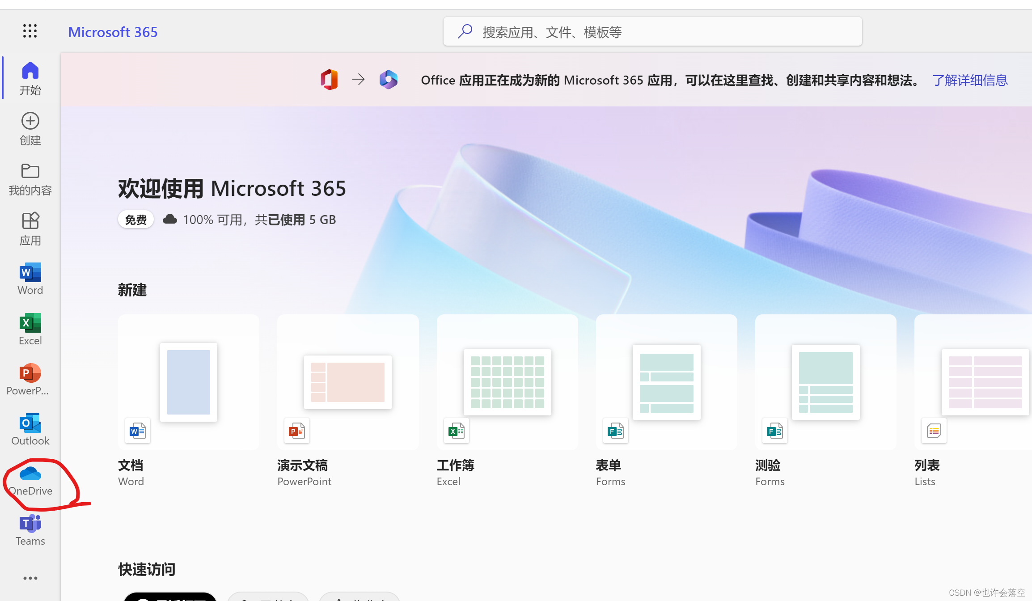This screenshot has width=1032, height=601.
Task: Click PowerPoint badge on 演示文稿 card
Action: point(297,431)
